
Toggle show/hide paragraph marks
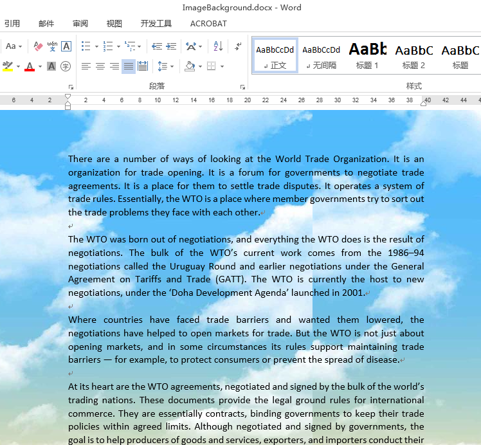(238, 46)
